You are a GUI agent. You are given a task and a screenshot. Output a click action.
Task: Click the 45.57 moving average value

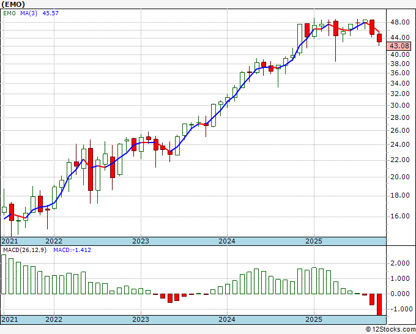click(50, 13)
